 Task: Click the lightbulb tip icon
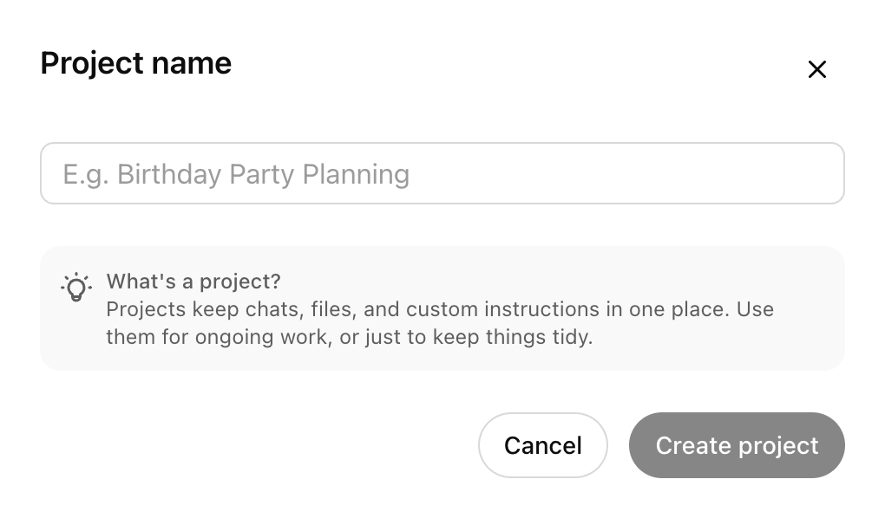76,287
